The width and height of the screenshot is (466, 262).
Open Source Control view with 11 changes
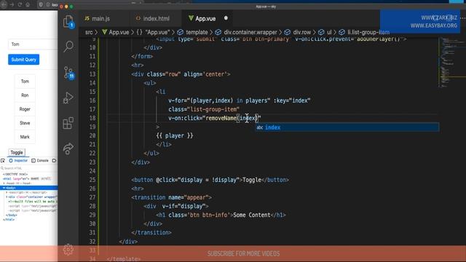[68, 73]
